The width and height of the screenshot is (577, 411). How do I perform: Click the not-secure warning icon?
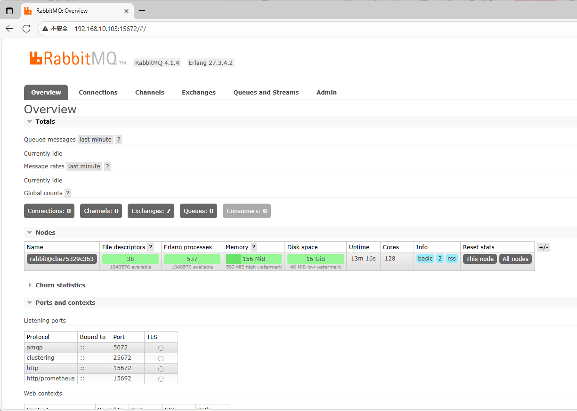[x=45, y=29]
